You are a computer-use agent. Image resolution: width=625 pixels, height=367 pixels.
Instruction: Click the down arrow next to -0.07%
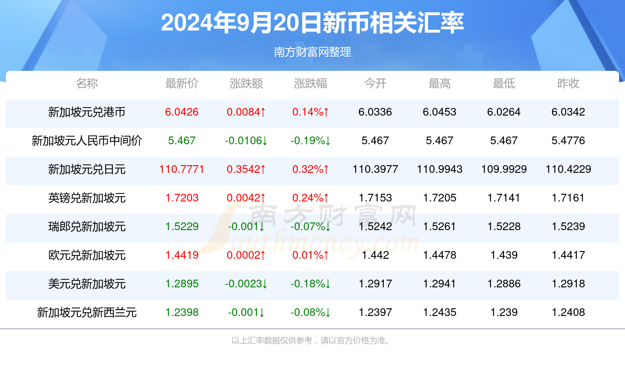(x=328, y=227)
